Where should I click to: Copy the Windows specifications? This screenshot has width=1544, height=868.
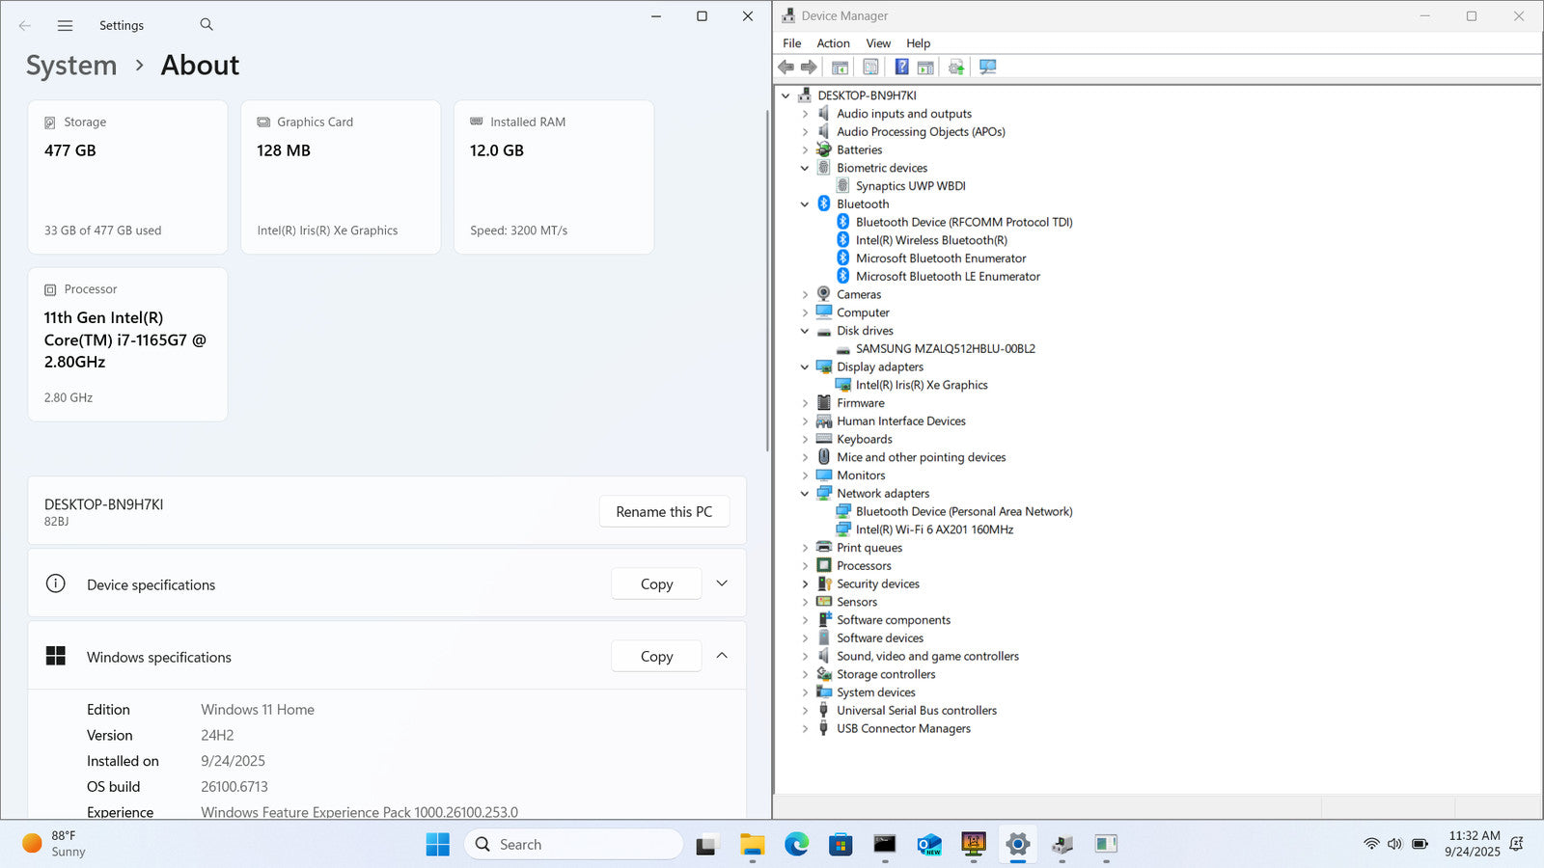click(656, 657)
